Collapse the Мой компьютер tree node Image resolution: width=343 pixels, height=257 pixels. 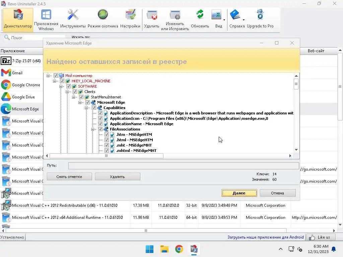[48, 76]
